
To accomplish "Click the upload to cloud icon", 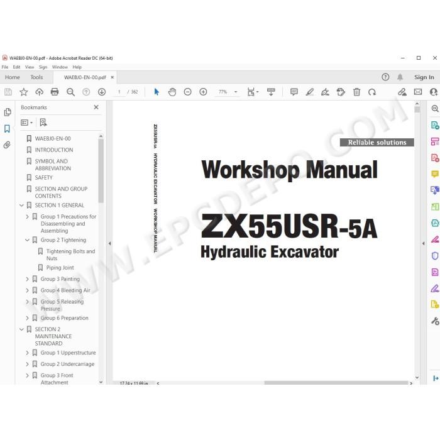I will click(x=39, y=92).
